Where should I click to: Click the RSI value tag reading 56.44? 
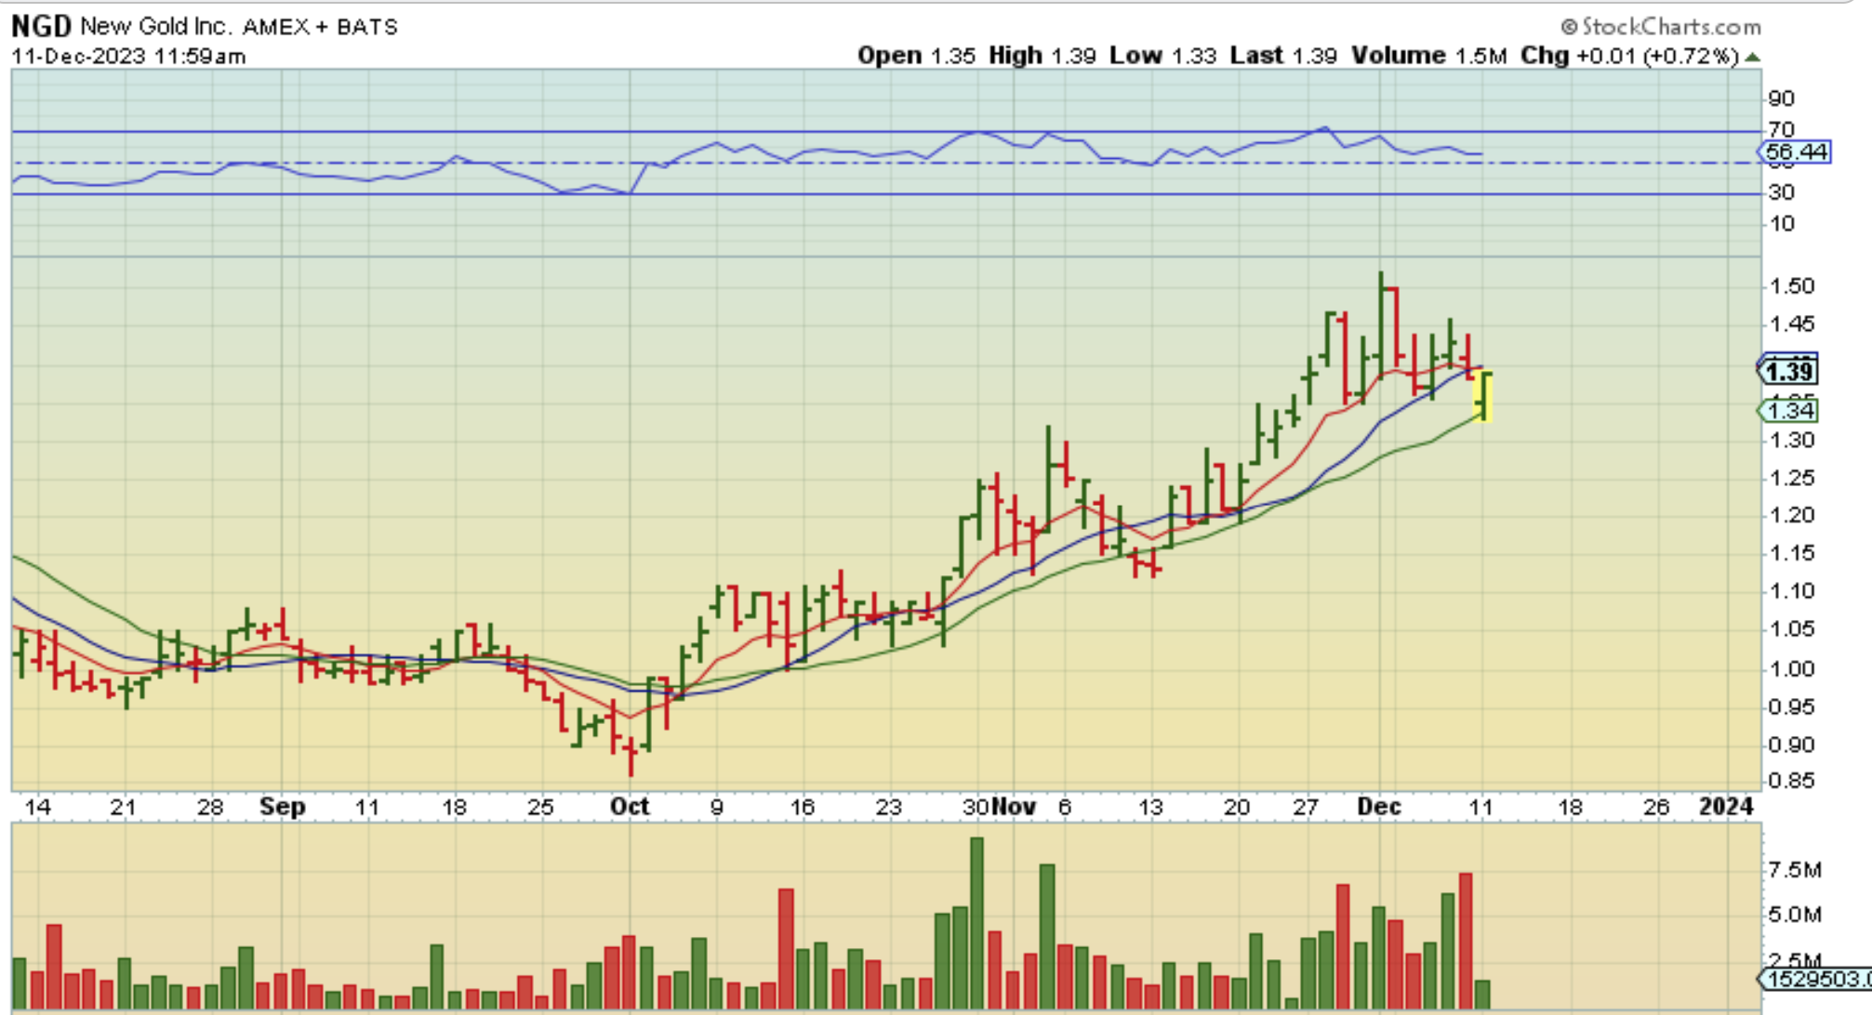click(1797, 152)
